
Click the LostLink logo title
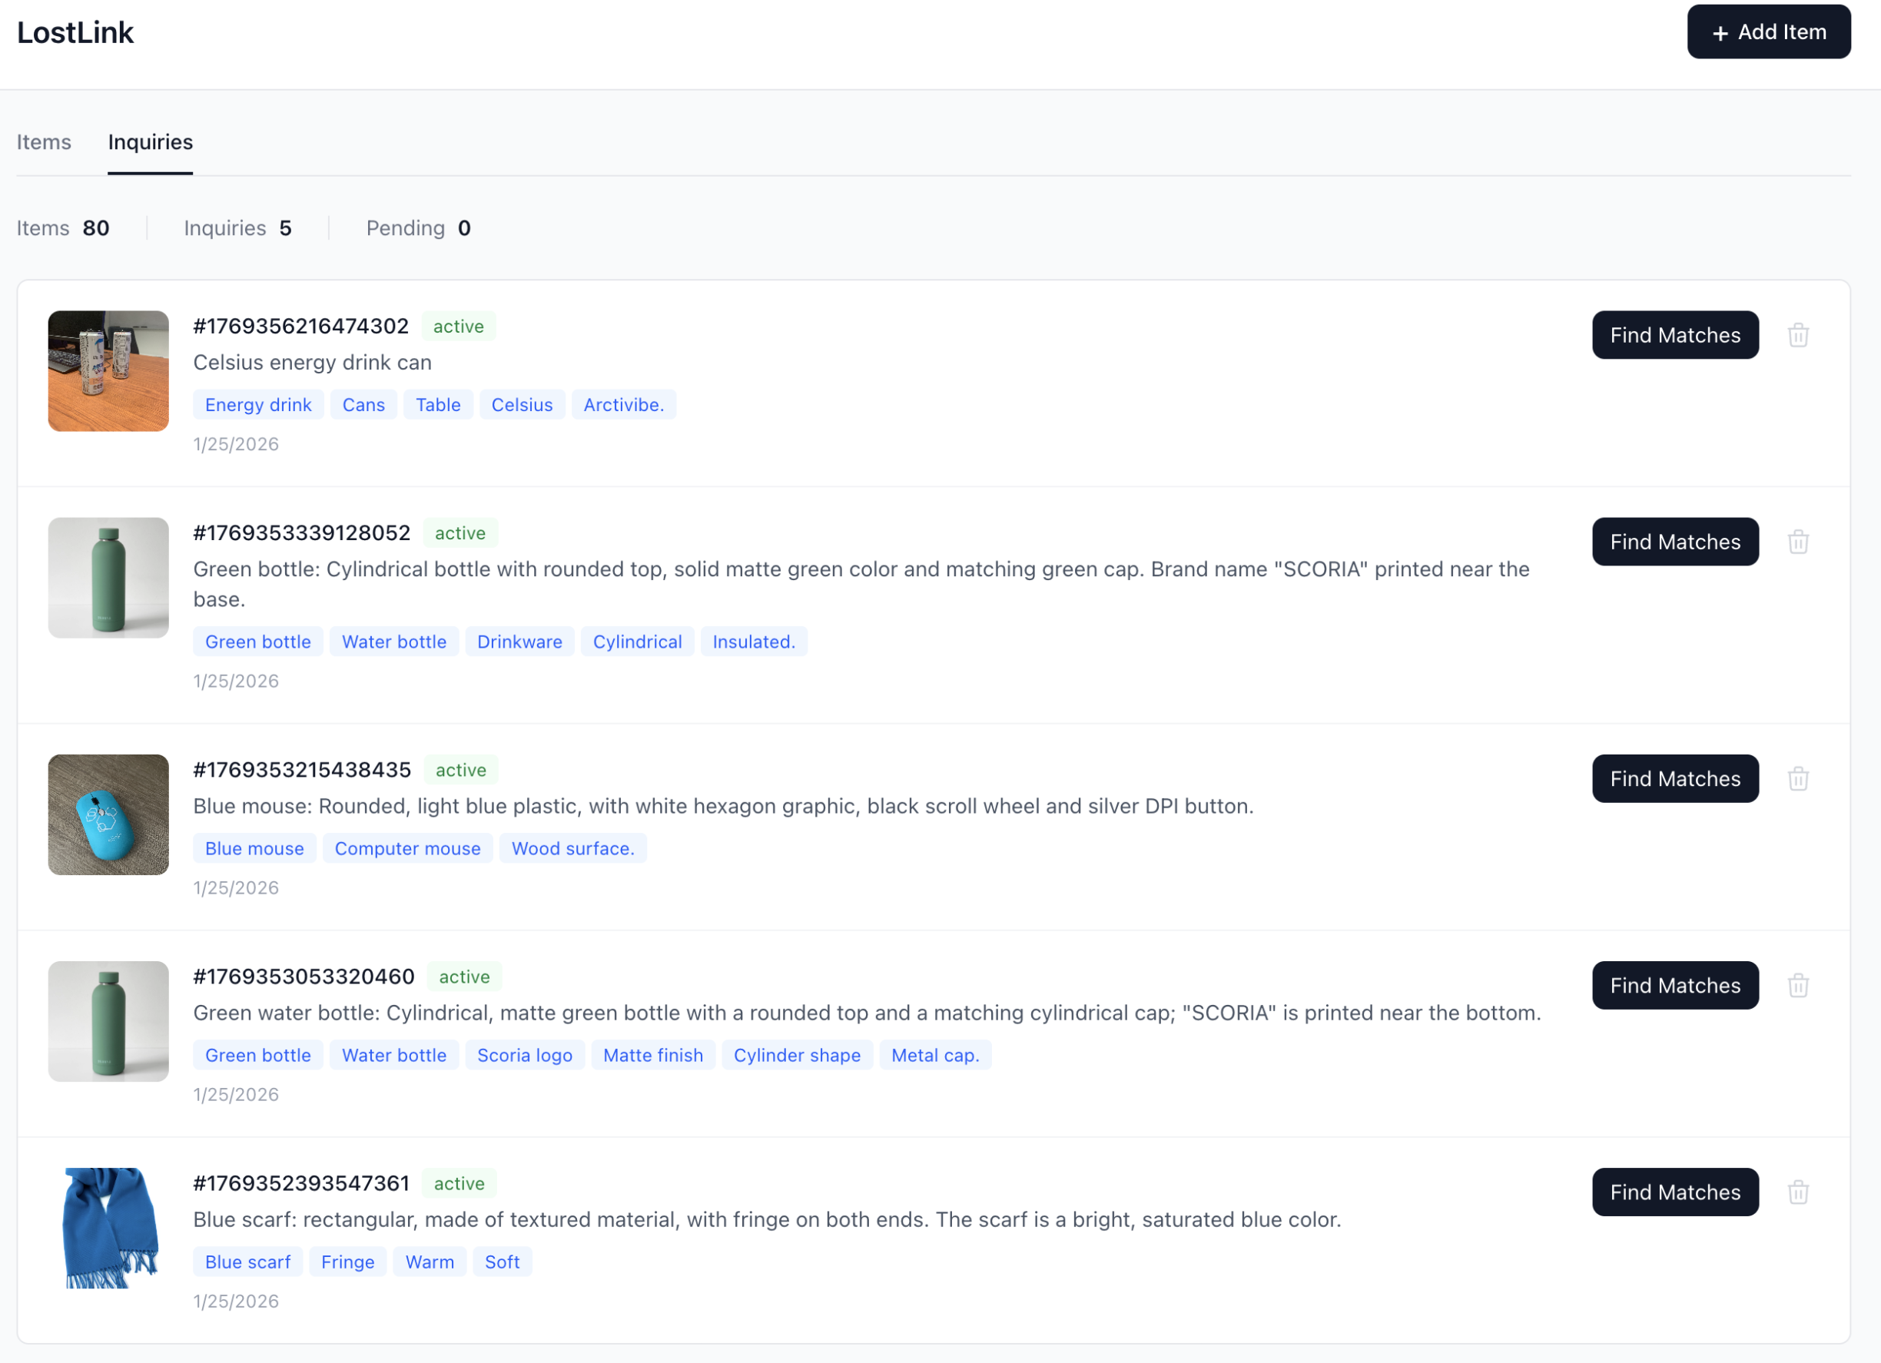pos(75,32)
